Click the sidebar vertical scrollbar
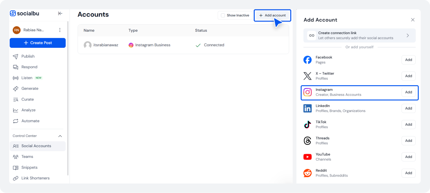 coord(68,98)
